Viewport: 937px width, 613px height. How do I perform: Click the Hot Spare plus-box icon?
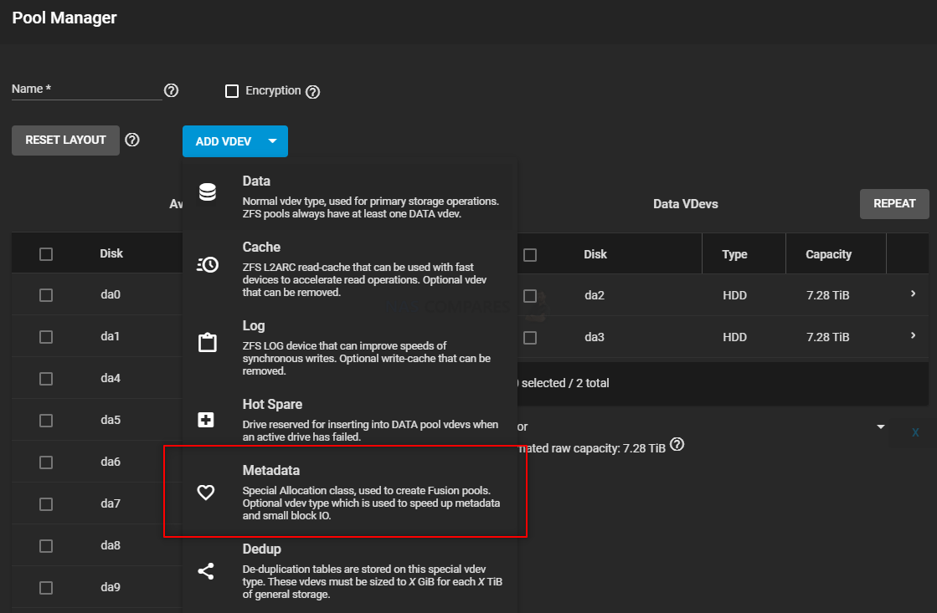pos(206,420)
